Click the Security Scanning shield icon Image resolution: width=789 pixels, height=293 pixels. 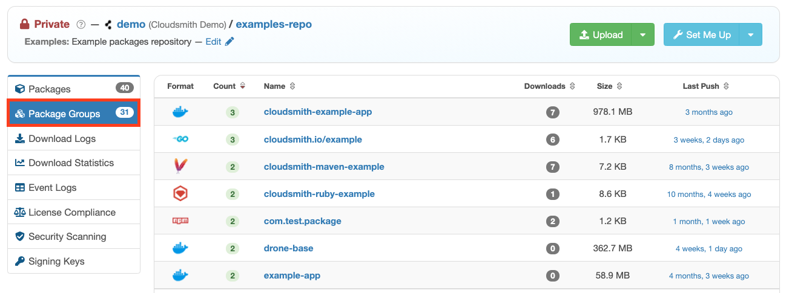point(19,236)
